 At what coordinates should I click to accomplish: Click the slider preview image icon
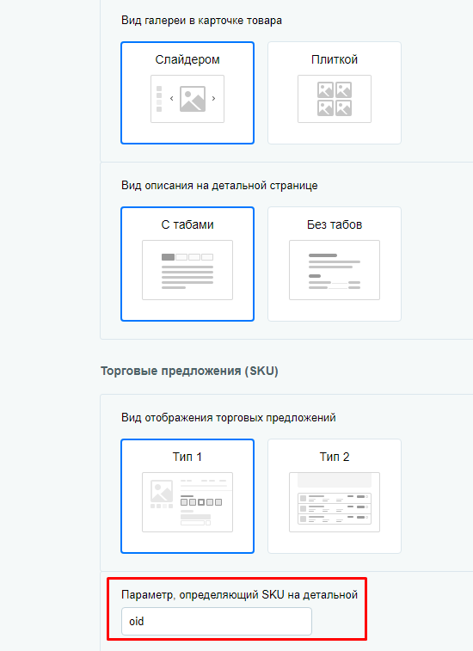pos(193,99)
